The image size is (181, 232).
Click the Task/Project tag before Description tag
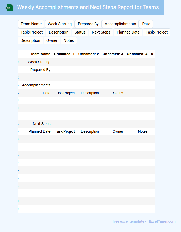(31, 32)
